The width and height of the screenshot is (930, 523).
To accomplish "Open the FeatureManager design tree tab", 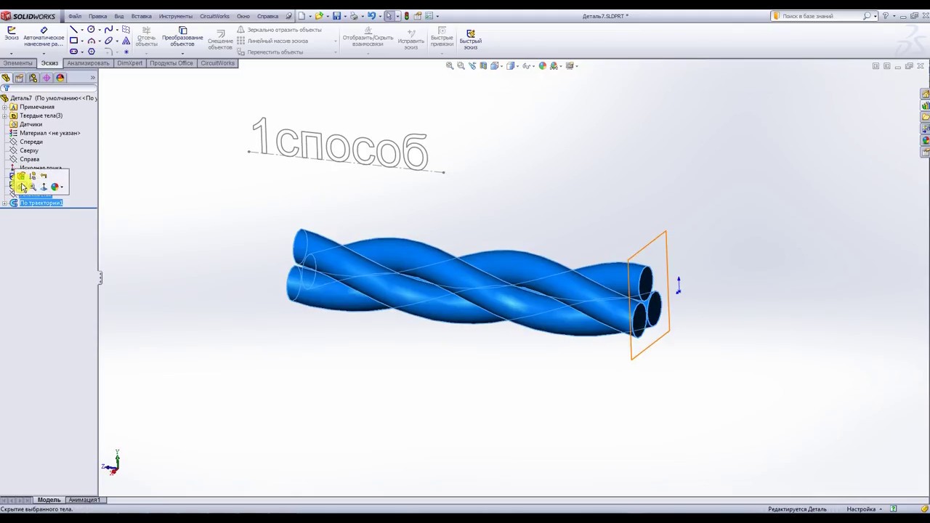I will tap(6, 78).
